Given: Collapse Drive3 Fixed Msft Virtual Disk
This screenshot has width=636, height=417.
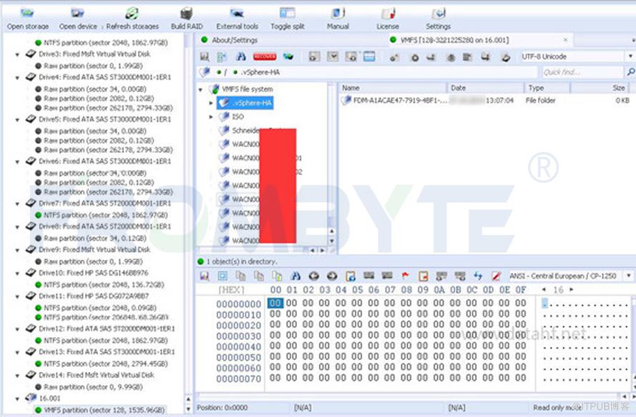Looking at the screenshot, I should click(17, 55).
